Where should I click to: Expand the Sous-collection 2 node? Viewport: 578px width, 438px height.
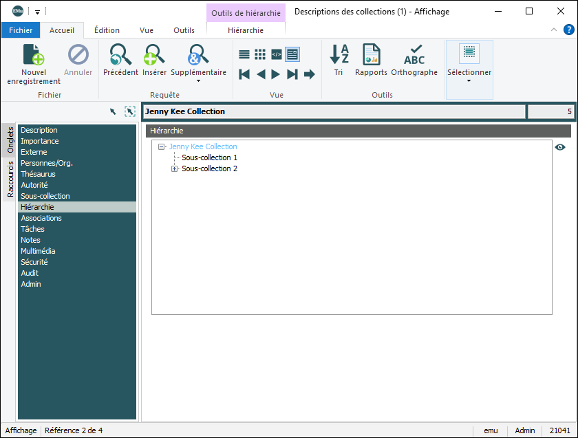(174, 168)
